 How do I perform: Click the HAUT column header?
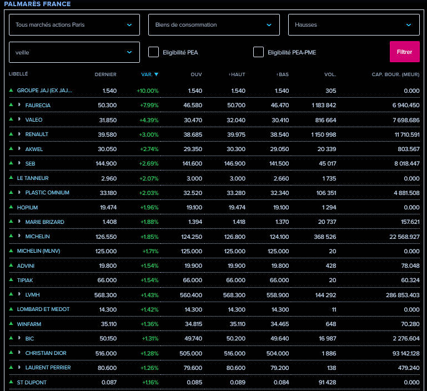[237, 74]
